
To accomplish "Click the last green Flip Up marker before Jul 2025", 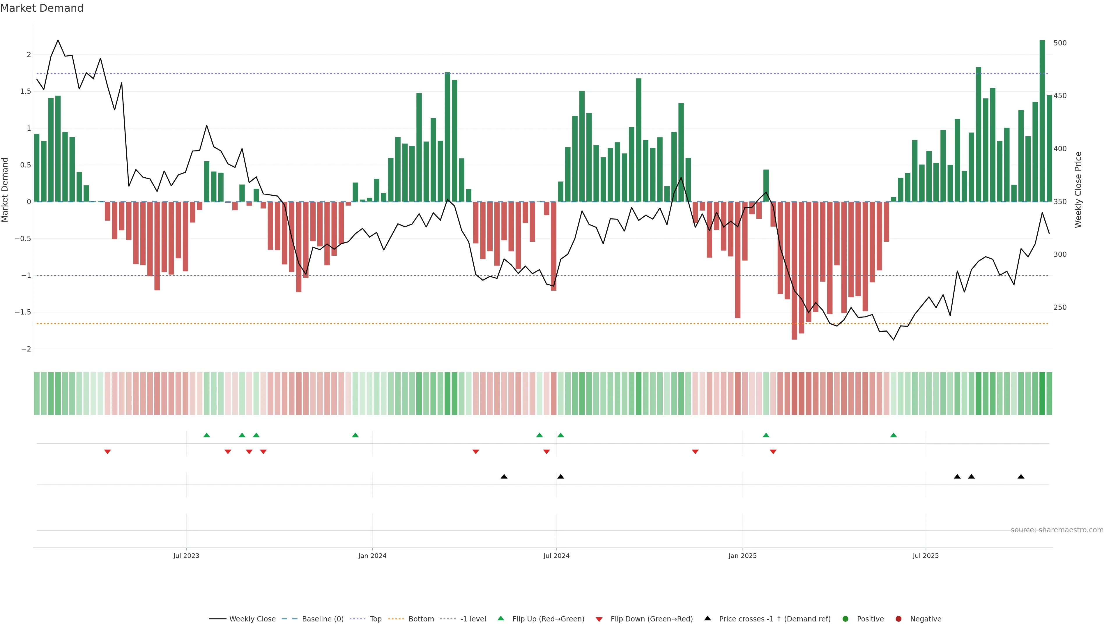I will (893, 435).
